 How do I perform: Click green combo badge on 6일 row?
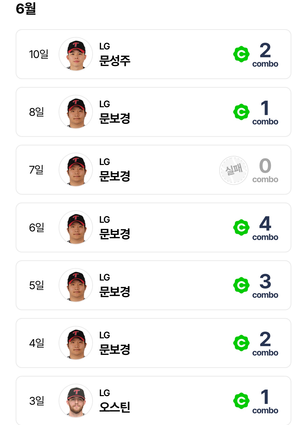coord(241,227)
